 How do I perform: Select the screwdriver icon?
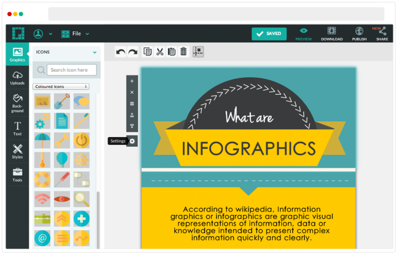click(62, 180)
